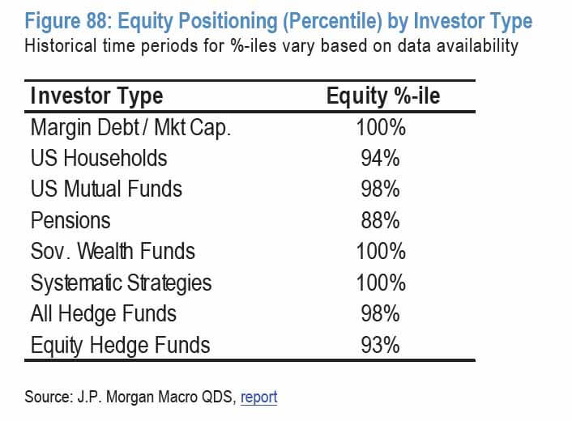The height and width of the screenshot is (421, 572).
Task: Click the Equity Hedge Funds row label
Action: click(x=120, y=345)
